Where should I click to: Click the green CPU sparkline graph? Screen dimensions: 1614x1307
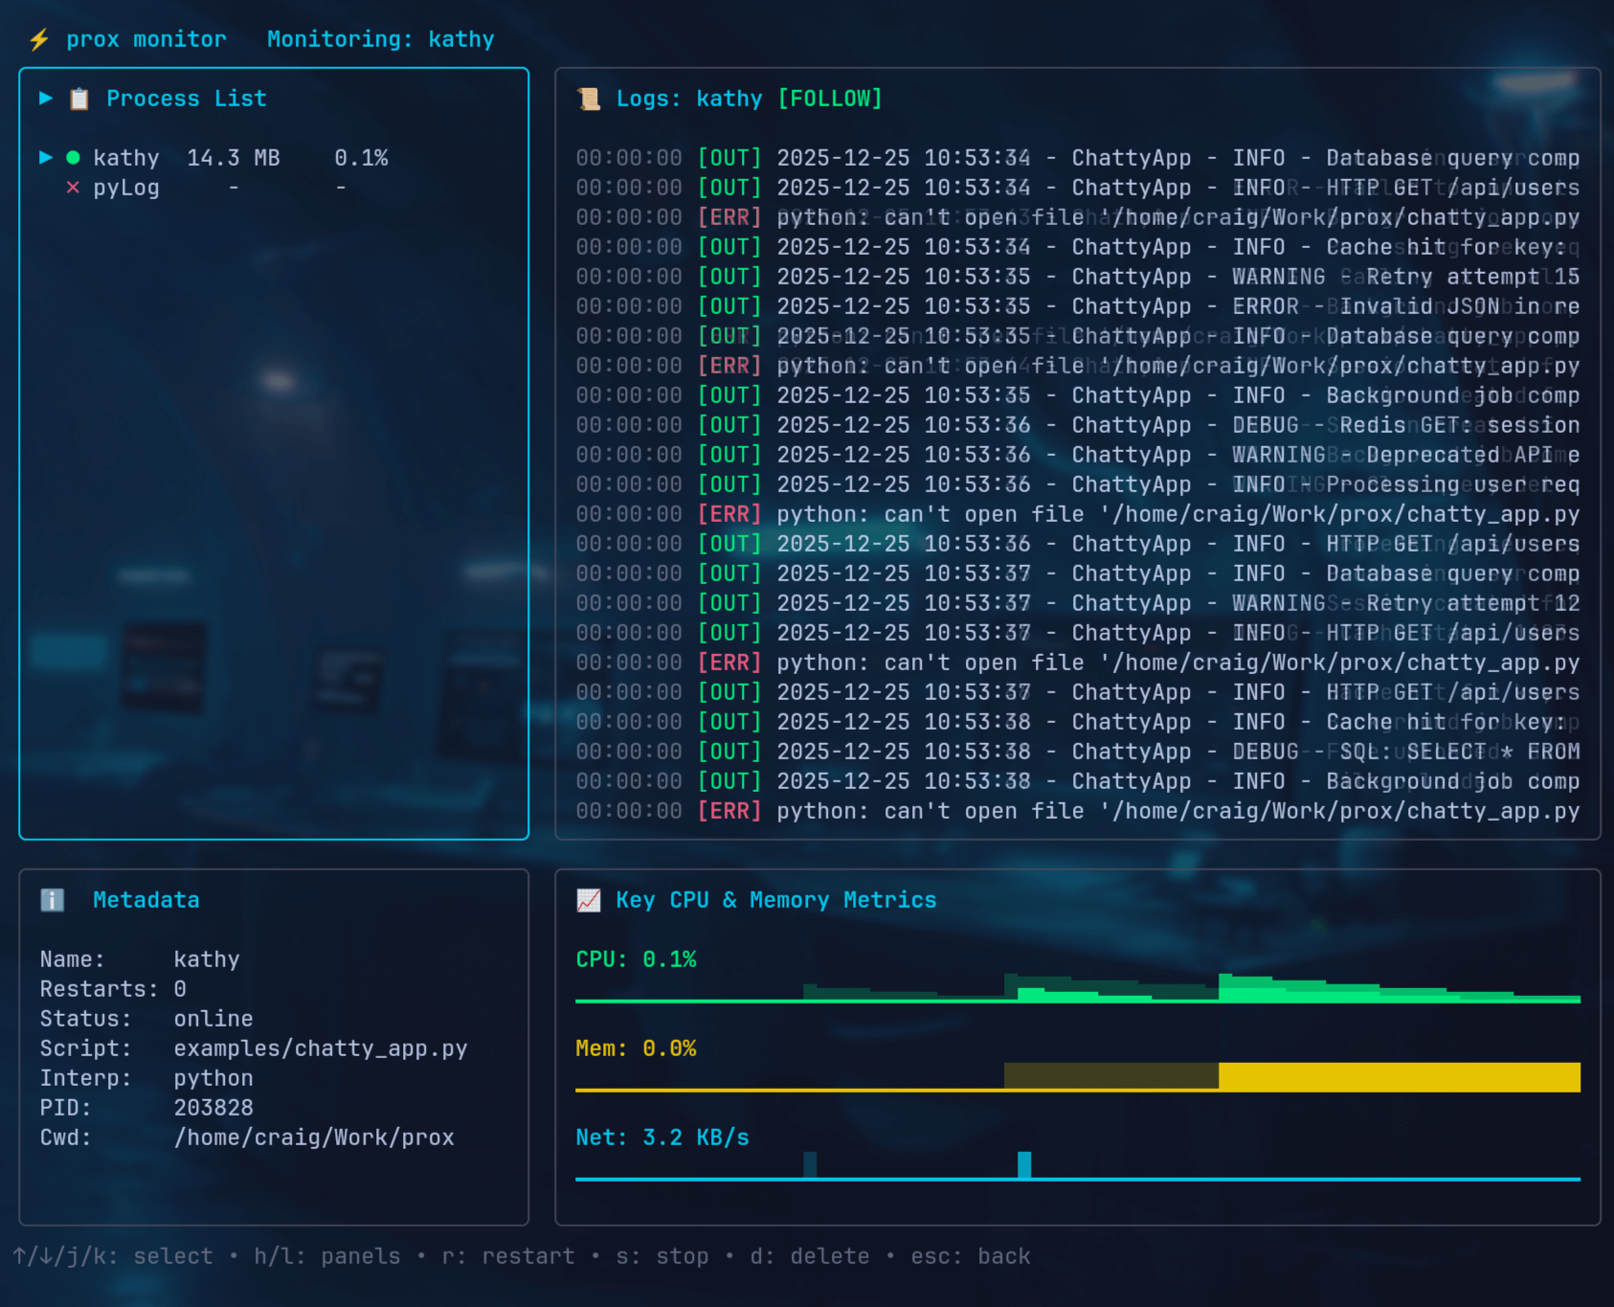pyautogui.click(x=1077, y=990)
